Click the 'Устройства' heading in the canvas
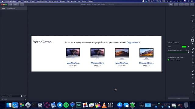The width and height of the screenshot is (195, 109). point(42,42)
